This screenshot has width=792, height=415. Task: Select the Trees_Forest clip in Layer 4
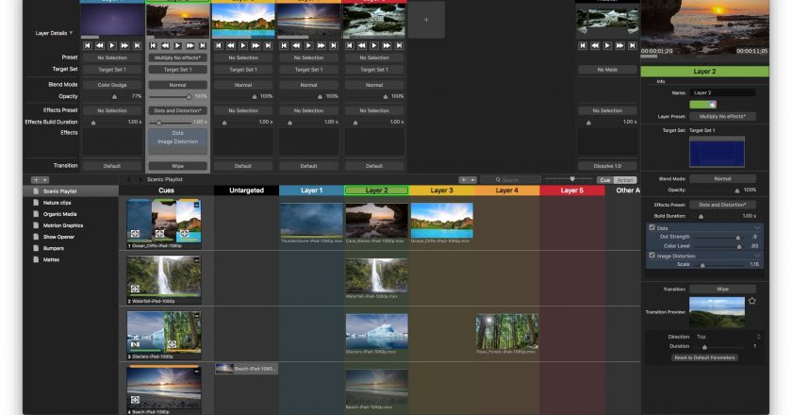pyautogui.click(x=507, y=330)
